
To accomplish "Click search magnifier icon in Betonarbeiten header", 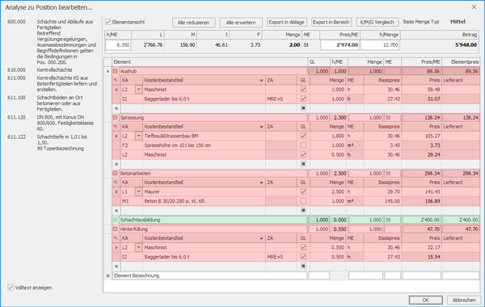I will click(116, 183).
